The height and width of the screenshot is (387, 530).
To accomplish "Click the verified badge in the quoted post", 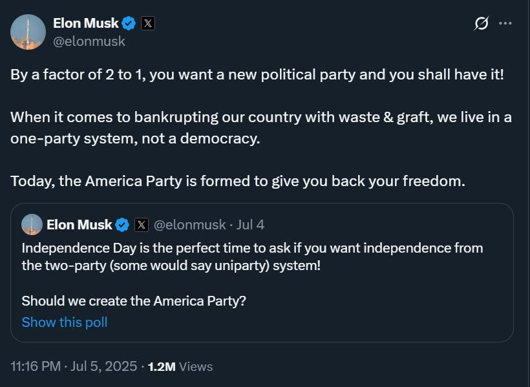I will click(x=122, y=225).
